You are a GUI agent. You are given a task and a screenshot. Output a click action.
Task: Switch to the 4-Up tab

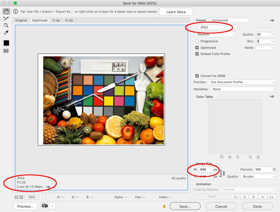[69, 20]
